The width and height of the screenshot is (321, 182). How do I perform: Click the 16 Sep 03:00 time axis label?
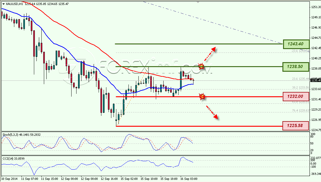(189, 179)
